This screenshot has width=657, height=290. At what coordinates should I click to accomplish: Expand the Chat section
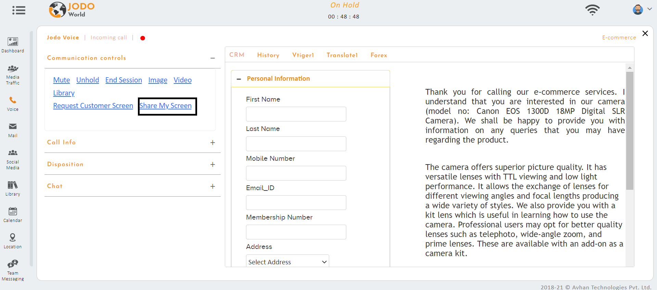212,186
